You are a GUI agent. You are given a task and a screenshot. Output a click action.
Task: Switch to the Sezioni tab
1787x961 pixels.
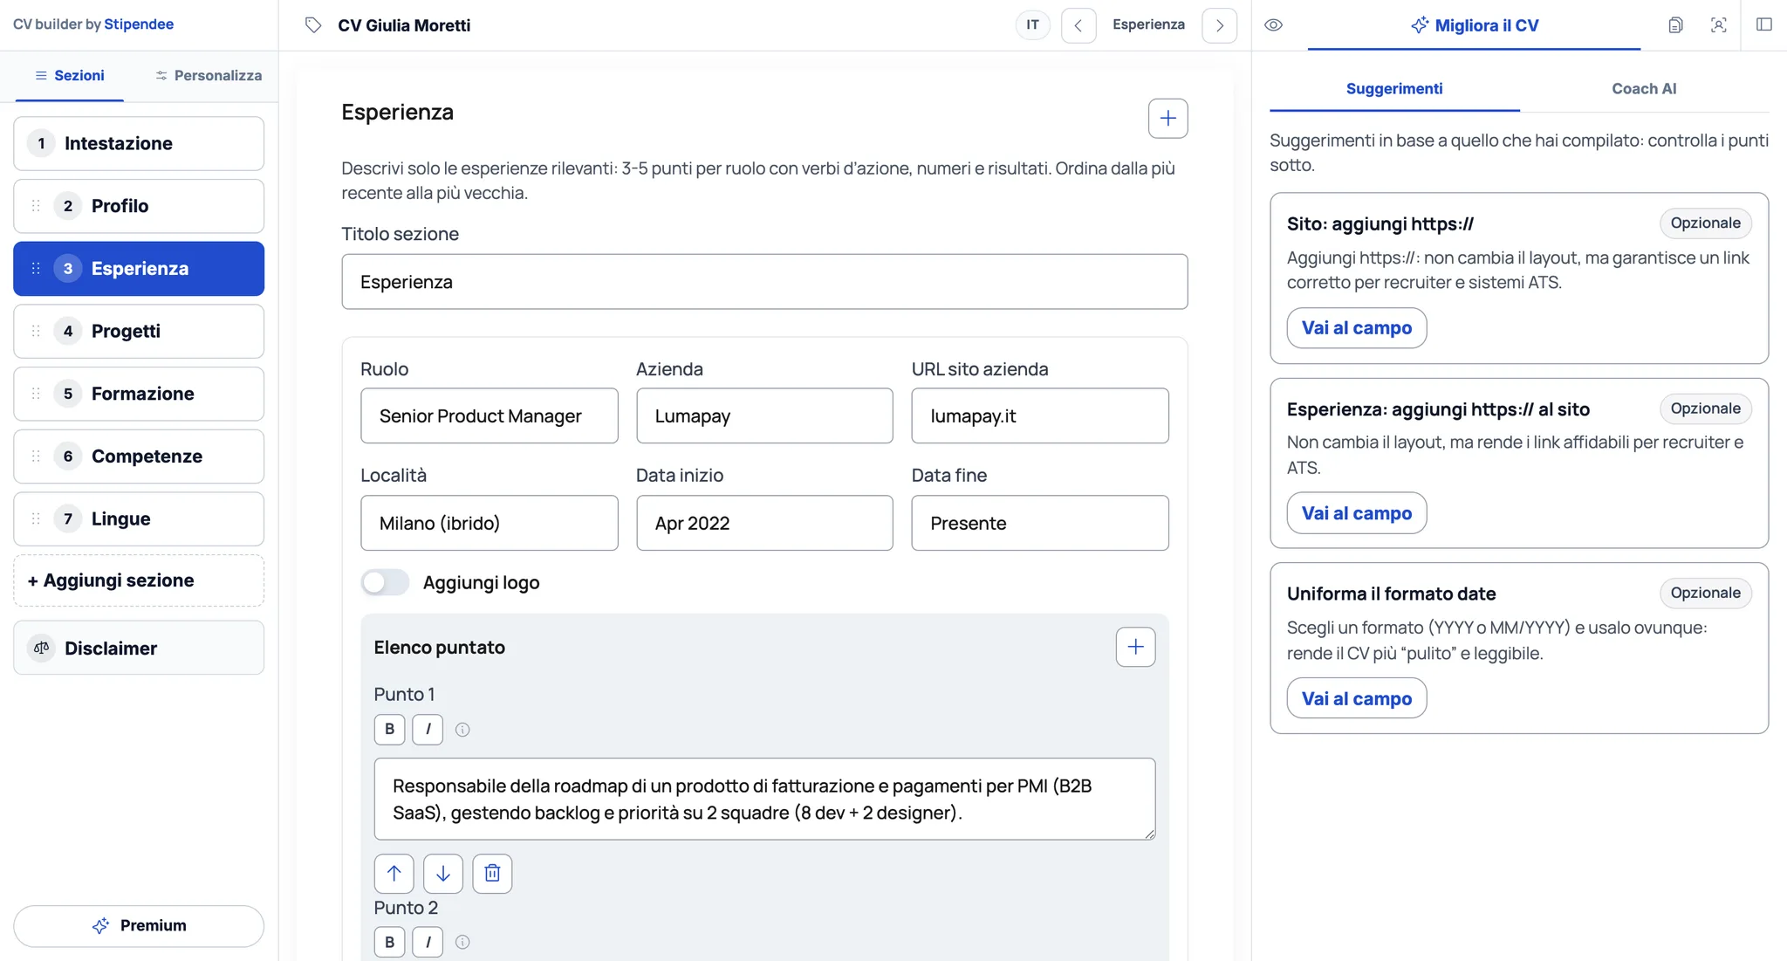click(x=70, y=76)
